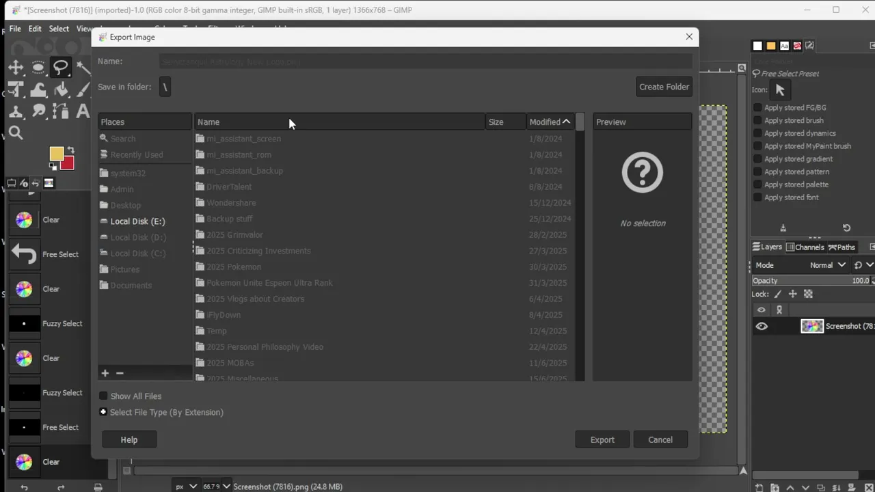Select the Ellipse Select tool
The height and width of the screenshot is (492, 875).
(38, 67)
